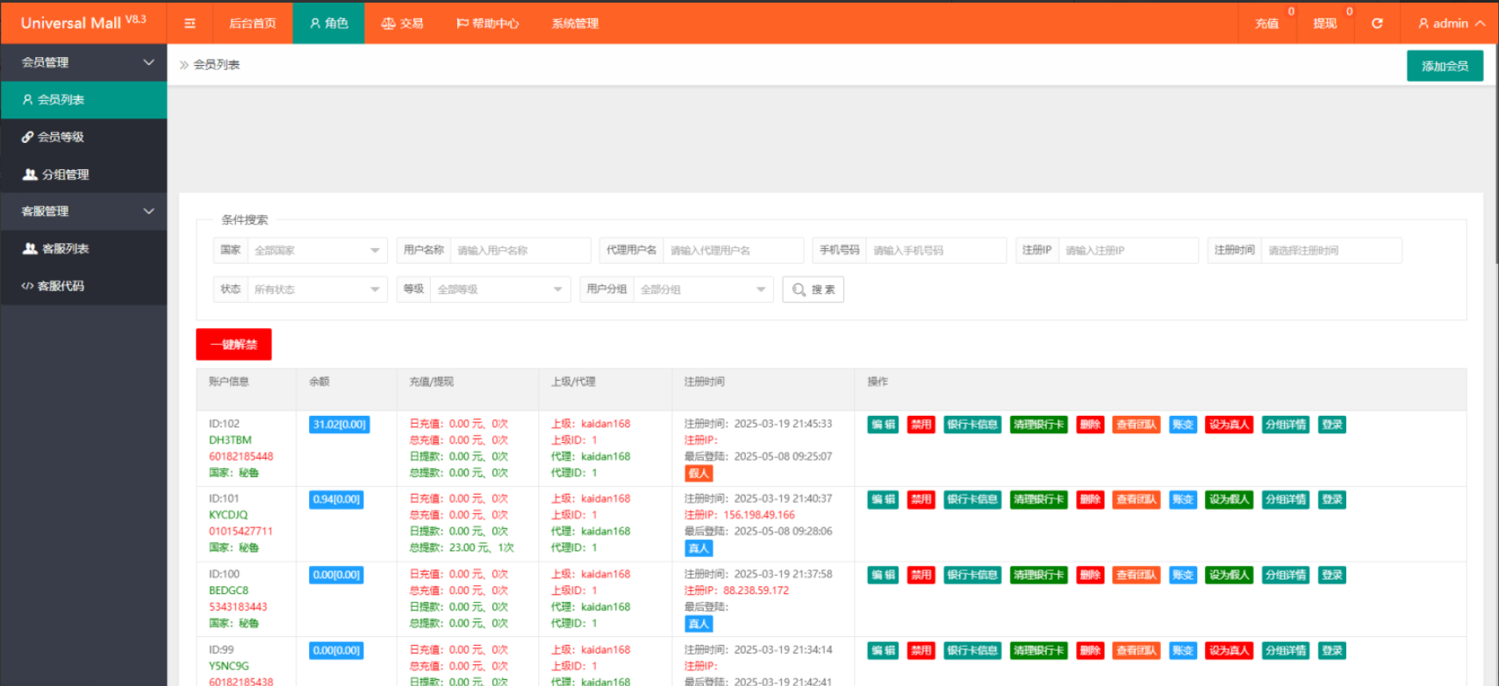Open the 状态 status dropdown
This screenshot has width=1499, height=686.
pyautogui.click(x=317, y=289)
